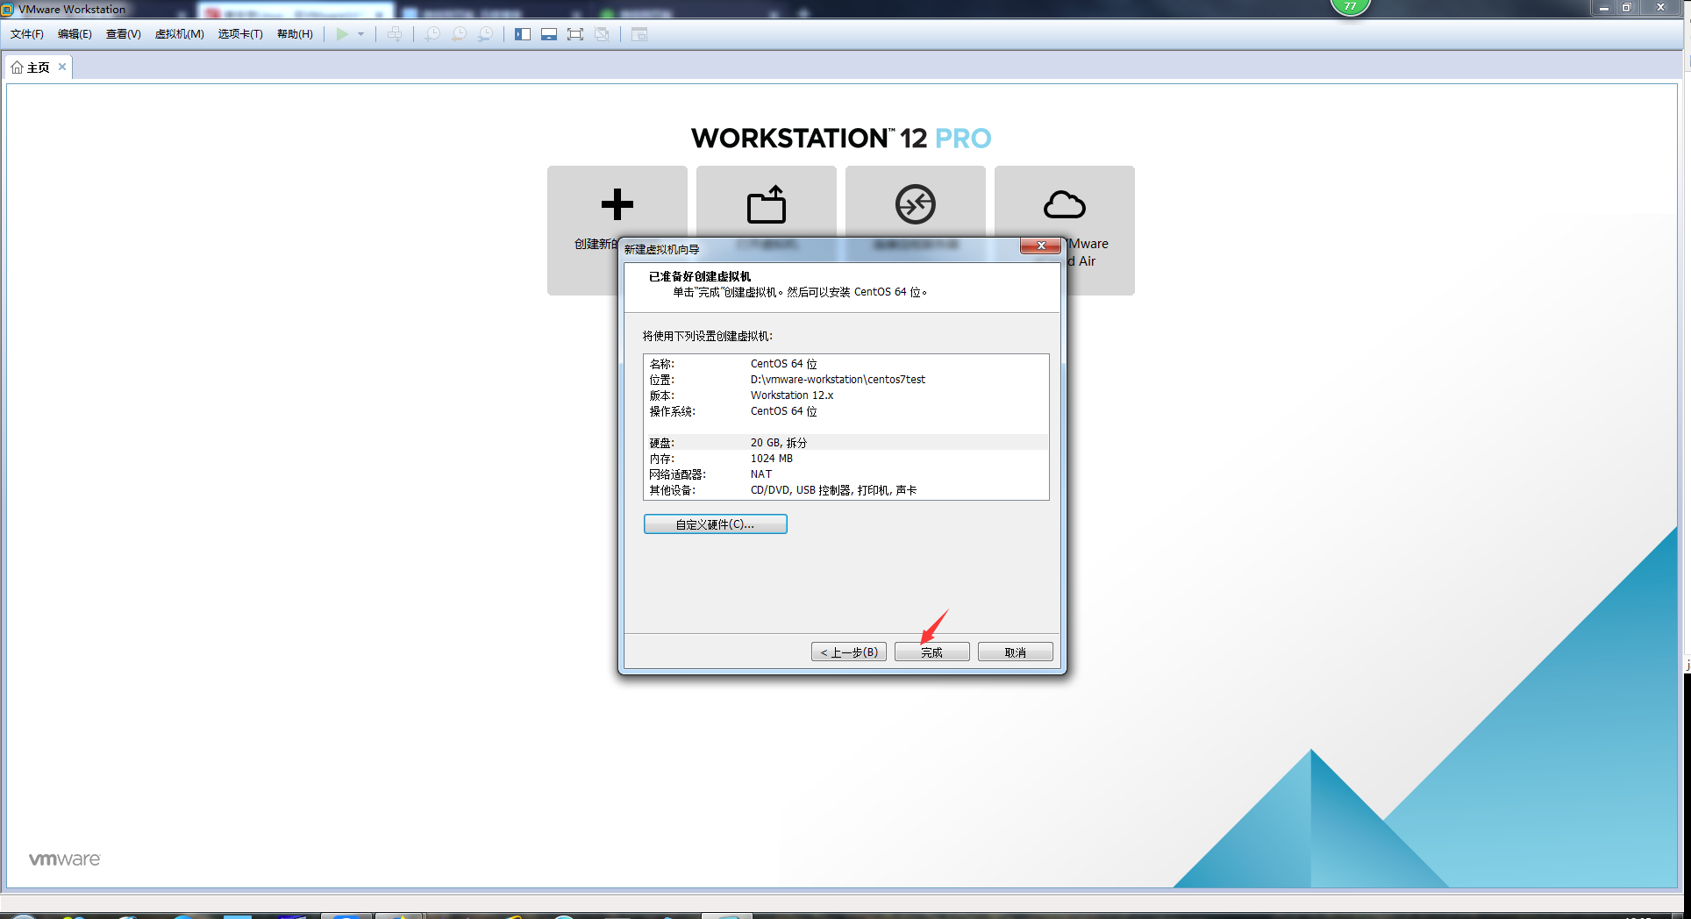Toggle the thumbnail bar view icon
This screenshot has width=1691, height=919.
pyautogui.click(x=549, y=34)
